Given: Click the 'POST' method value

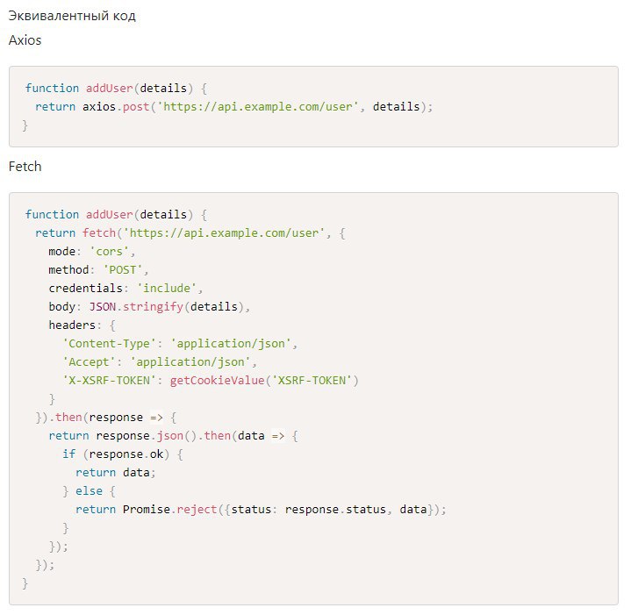Looking at the screenshot, I should pyautogui.click(x=125, y=269).
